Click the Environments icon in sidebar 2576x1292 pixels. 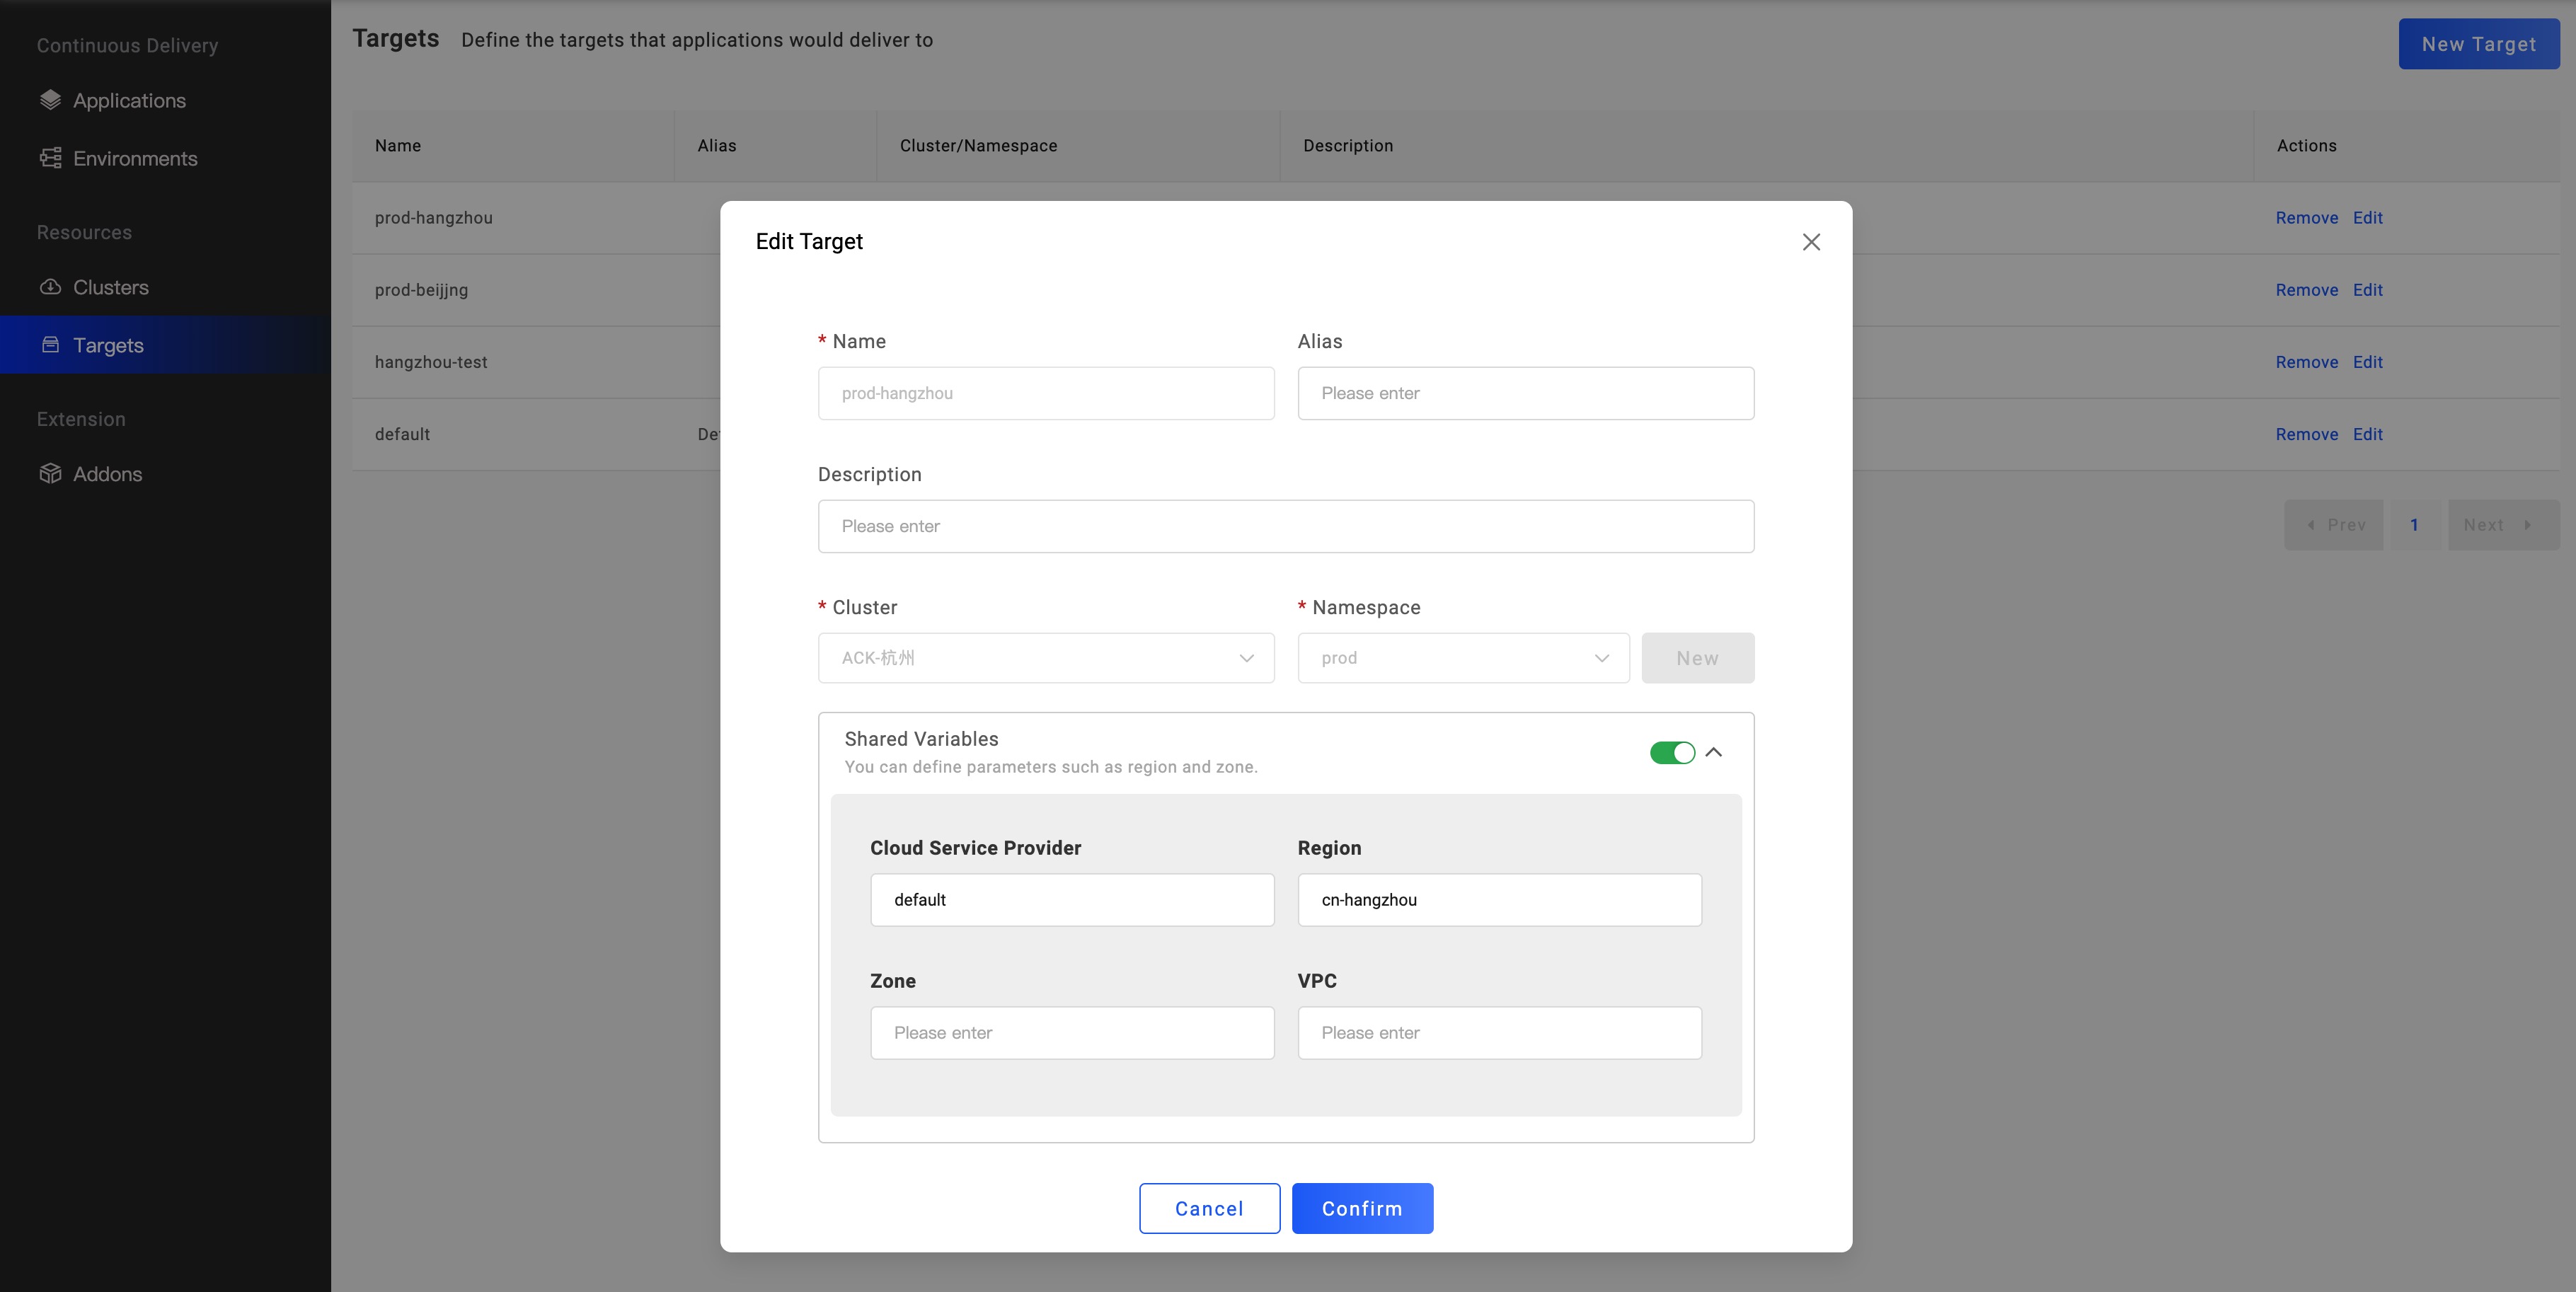[50, 158]
